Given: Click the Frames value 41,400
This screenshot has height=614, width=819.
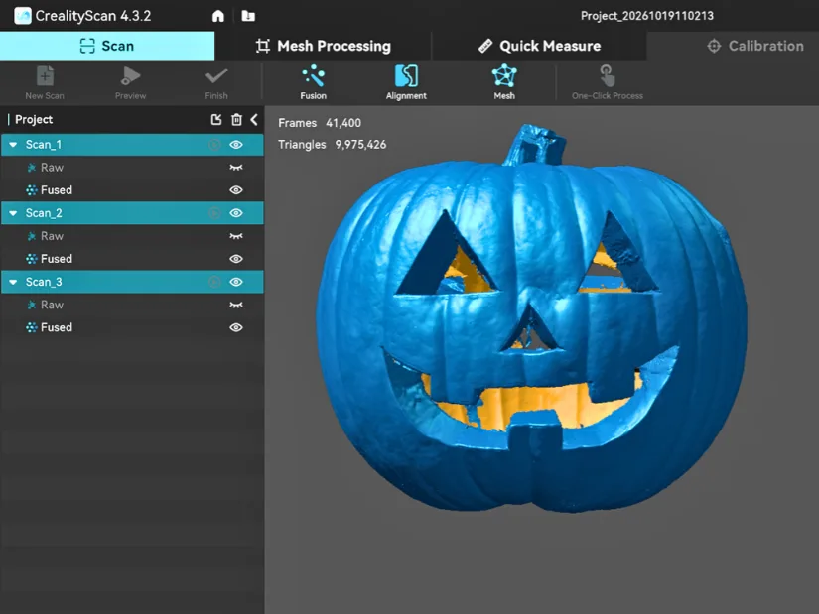Looking at the screenshot, I should click(343, 123).
